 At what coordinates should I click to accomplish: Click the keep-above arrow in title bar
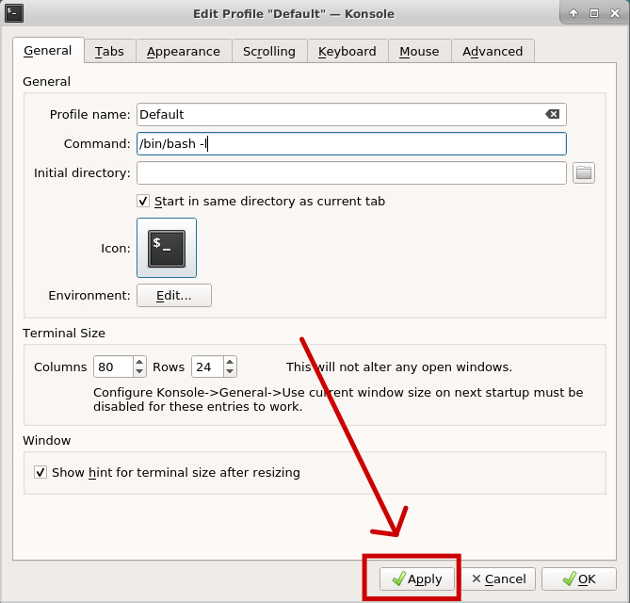pos(573,13)
